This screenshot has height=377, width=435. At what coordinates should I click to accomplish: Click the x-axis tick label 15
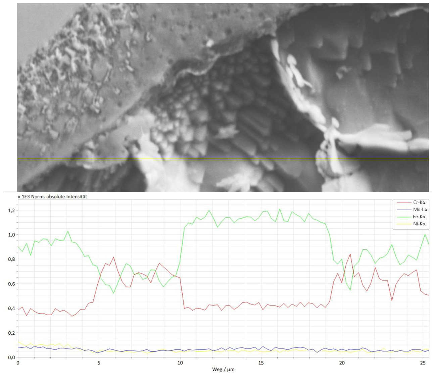point(261,363)
